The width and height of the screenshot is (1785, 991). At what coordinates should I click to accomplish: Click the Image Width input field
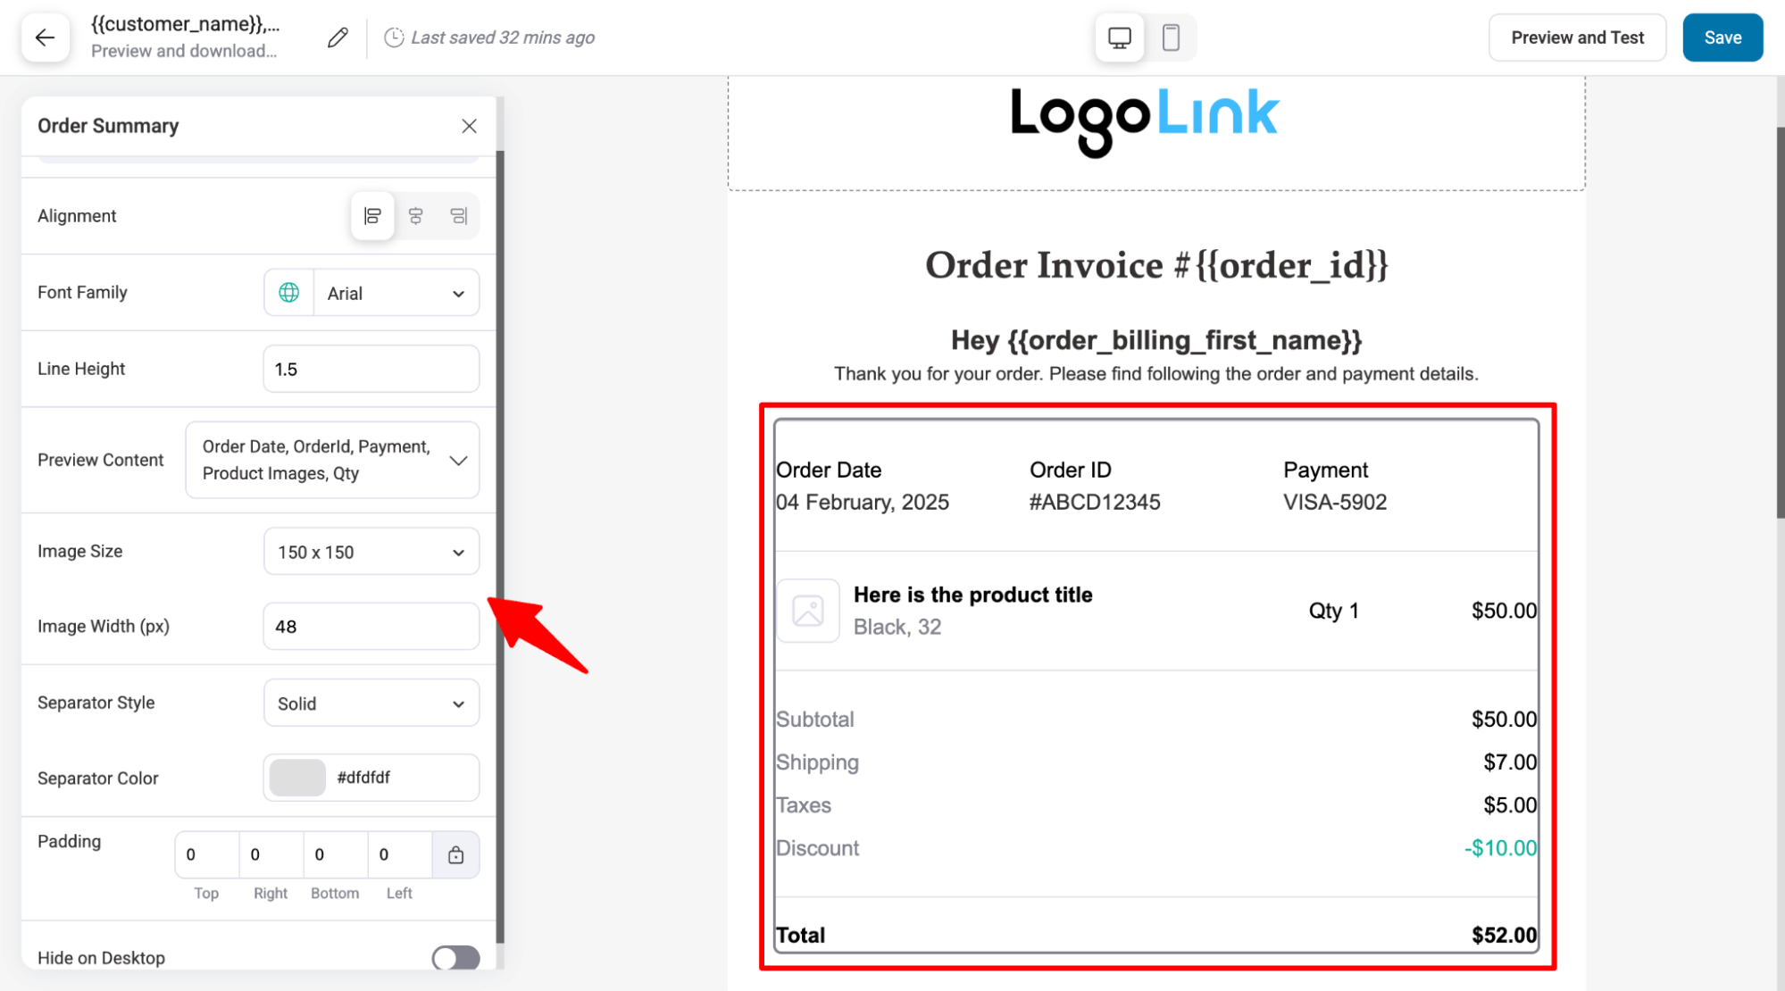371,626
